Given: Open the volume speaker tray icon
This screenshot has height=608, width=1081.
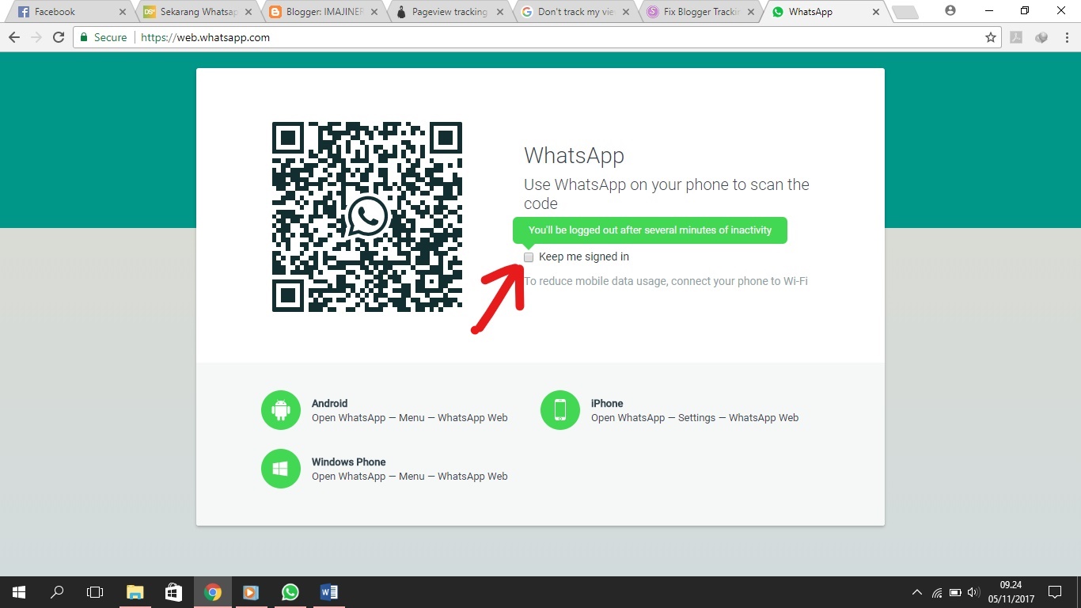Looking at the screenshot, I should tap(973, 592).
